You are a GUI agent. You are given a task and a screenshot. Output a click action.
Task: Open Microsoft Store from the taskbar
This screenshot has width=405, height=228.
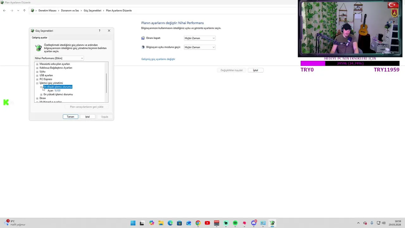point(179,223)
